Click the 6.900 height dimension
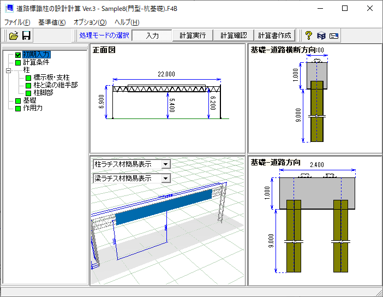 coord(101,102)
